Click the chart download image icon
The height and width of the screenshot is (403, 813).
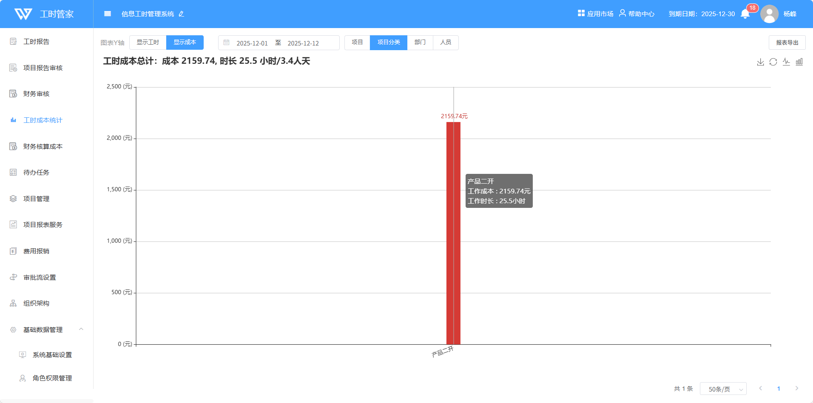pos(760,62)
